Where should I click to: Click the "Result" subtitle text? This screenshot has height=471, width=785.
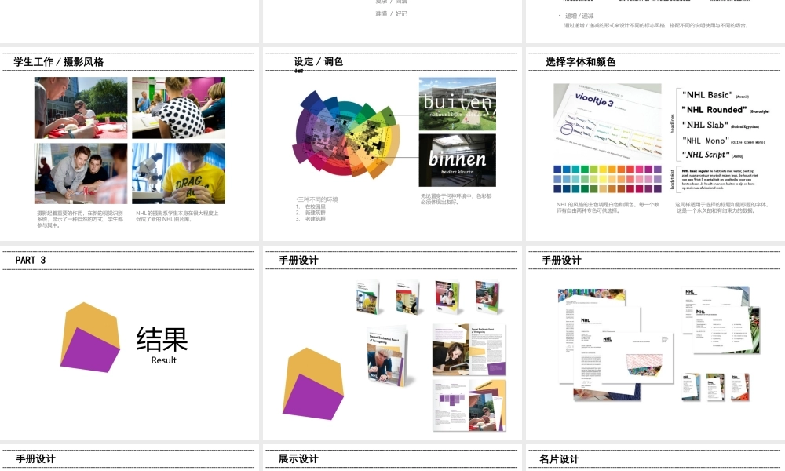point(162,359)
